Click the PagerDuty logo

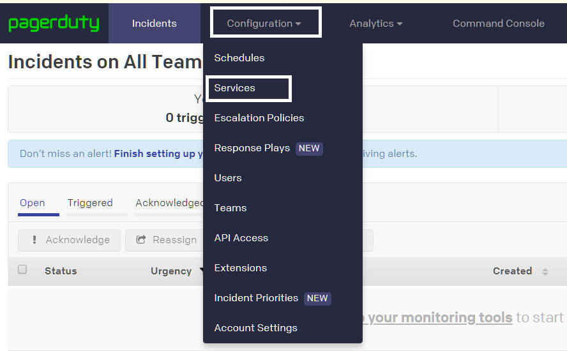[x=54, y=24]
